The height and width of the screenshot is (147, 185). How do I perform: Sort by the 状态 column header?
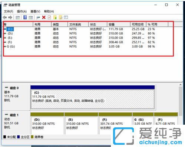click(x=98, y=24)
